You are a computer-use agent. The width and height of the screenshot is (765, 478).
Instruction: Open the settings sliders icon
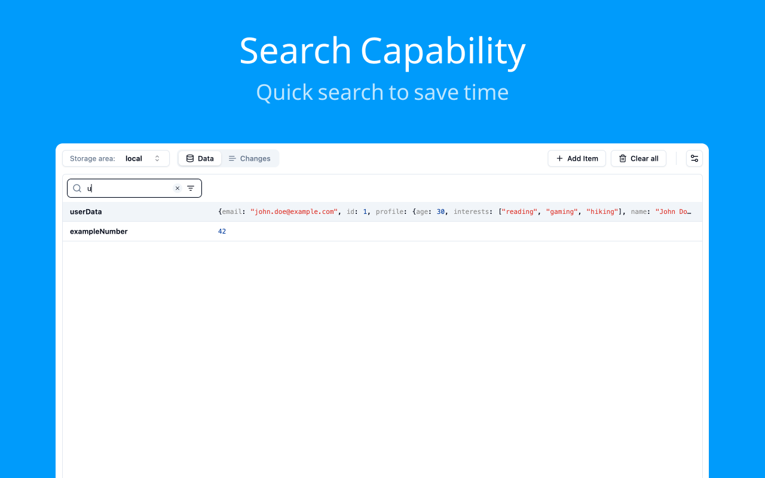click(694, 158)
